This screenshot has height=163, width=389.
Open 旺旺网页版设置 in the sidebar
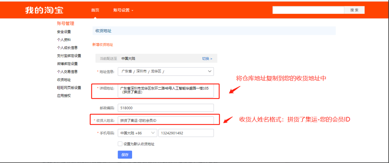(69, 88)
